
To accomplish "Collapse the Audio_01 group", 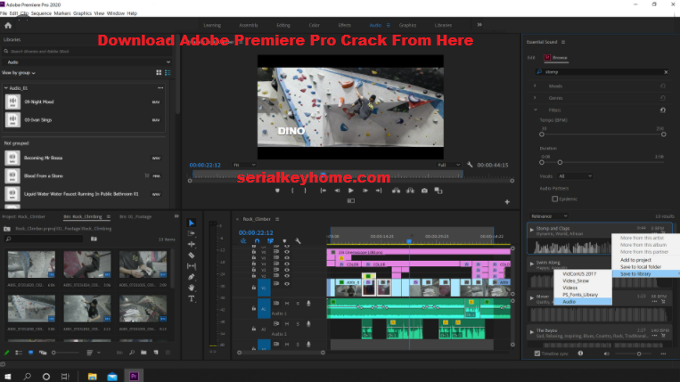I will [6, 88].
